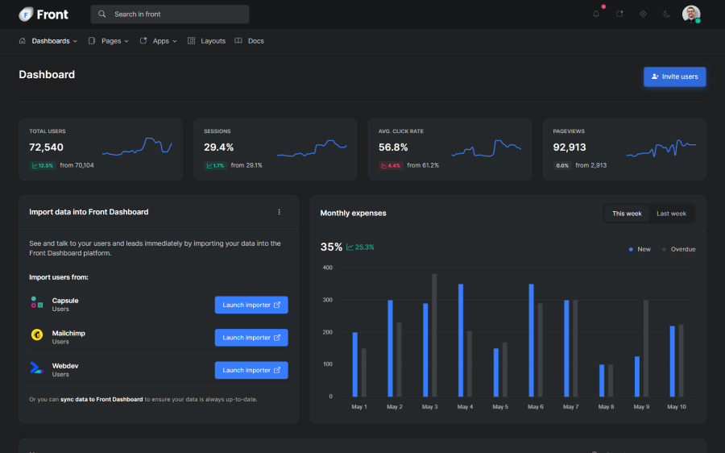Click the sync data to Front Dashboard link
Viewport: 725px width, 453px height.
101,399
